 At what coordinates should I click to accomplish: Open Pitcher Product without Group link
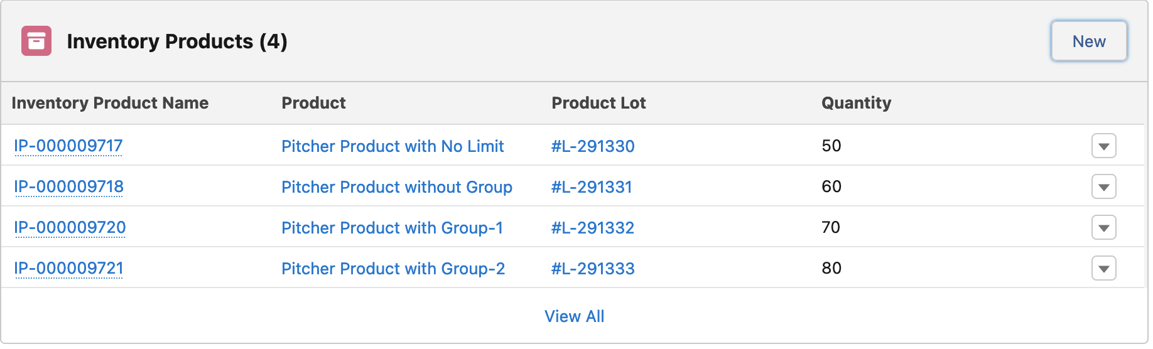tap(397, 187)
